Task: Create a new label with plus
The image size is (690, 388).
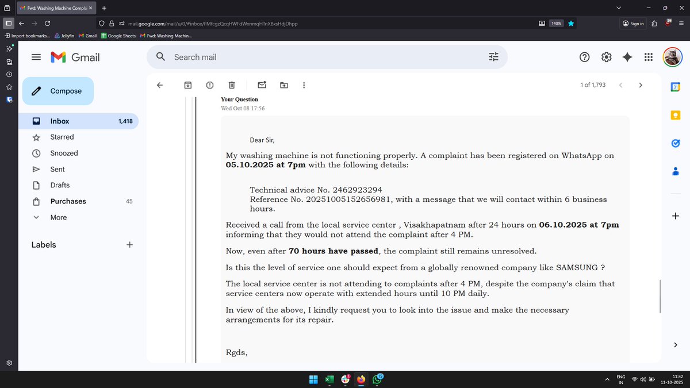Action: coord(130,244)
